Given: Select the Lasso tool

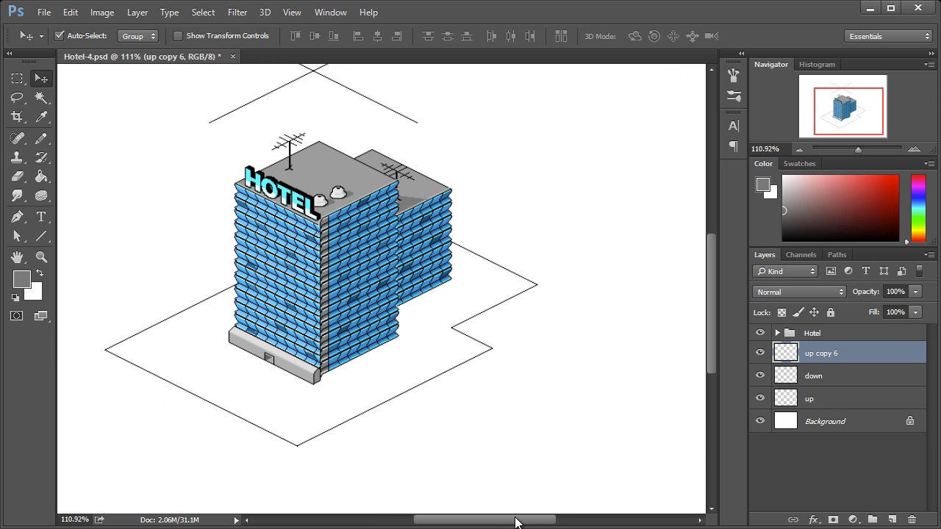Looking at the screenshot, I should 17,98.
